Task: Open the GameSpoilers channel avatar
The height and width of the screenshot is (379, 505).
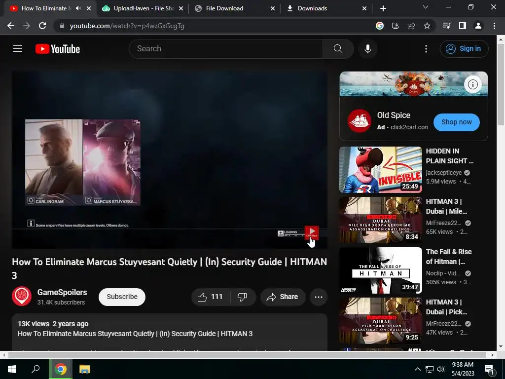Action: pyautogui.click(x=22, y=297)
